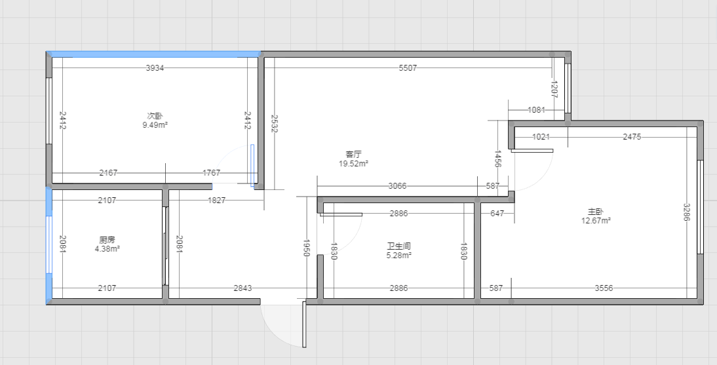Image resolution: width=717 pixels, height=365 pixels.
Task: Click the 2532 vertical dimension label
Action: click(274, 121)
